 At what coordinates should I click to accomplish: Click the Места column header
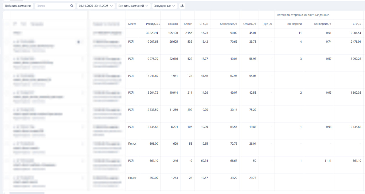[x=132, y=24]
